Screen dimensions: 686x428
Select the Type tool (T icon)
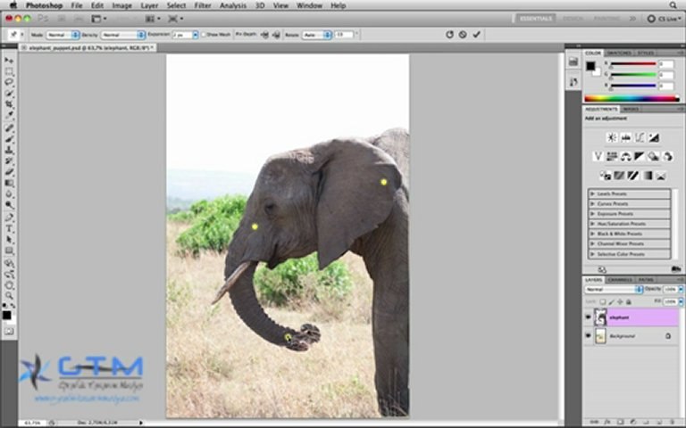pyautogui.click(x=9, y=229)
